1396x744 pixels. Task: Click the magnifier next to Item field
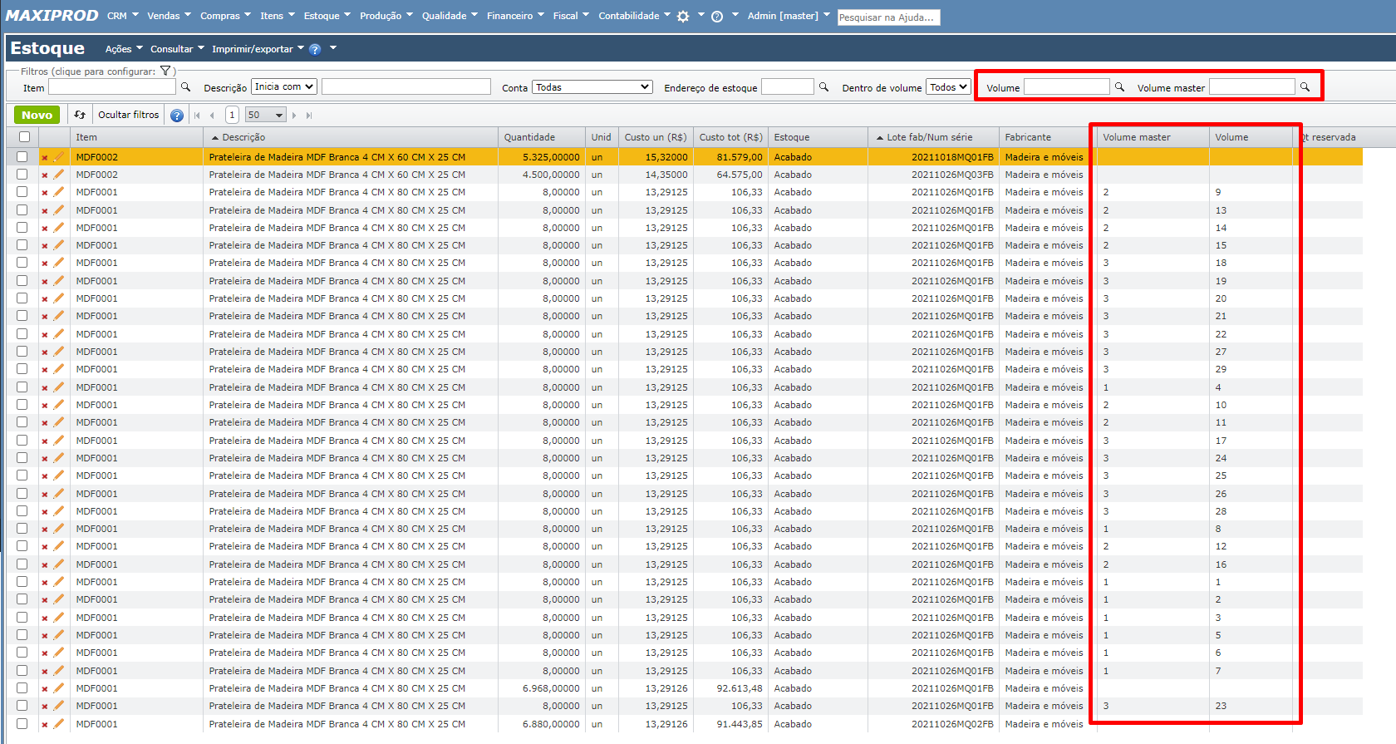(186, 87)
